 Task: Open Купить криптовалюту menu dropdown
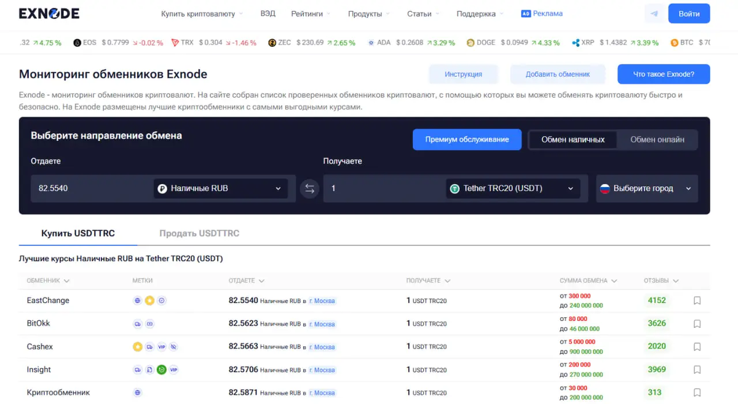tap(202, 14)
